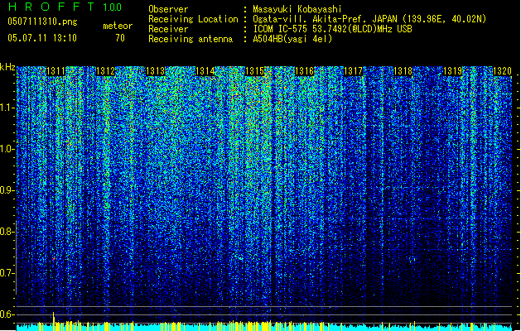This screenshot has height=331, width=521.
Task: Click the 1314 time marker
Action: [205, 71]
